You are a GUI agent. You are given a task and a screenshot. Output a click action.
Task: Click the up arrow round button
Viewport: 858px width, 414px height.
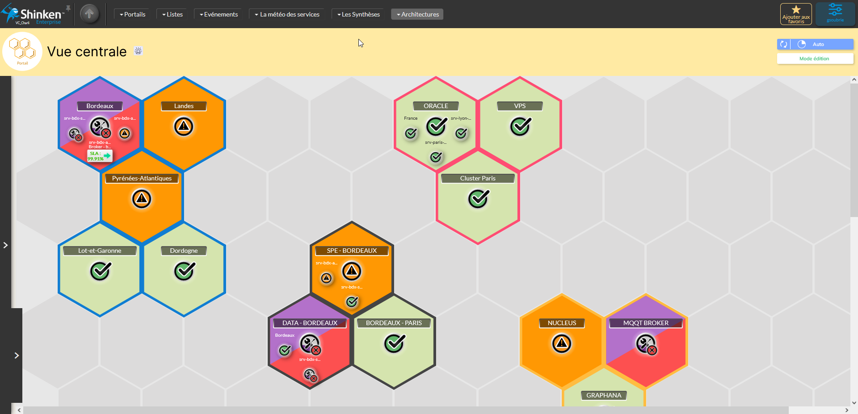[x=89, y=14]
